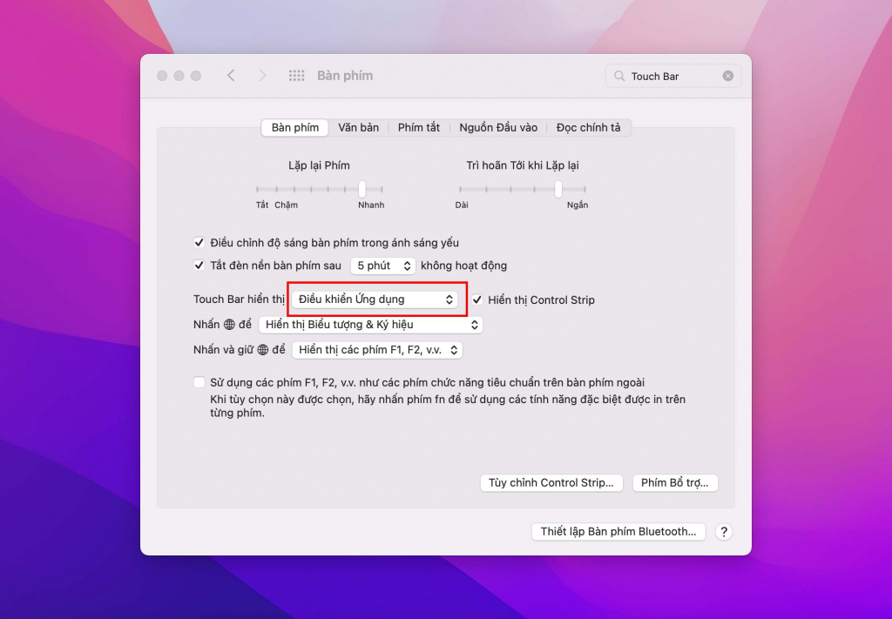The width and height of the screenshot is (892, 619).
Task: Go forward with the right chevron
Action: [262, 76]
